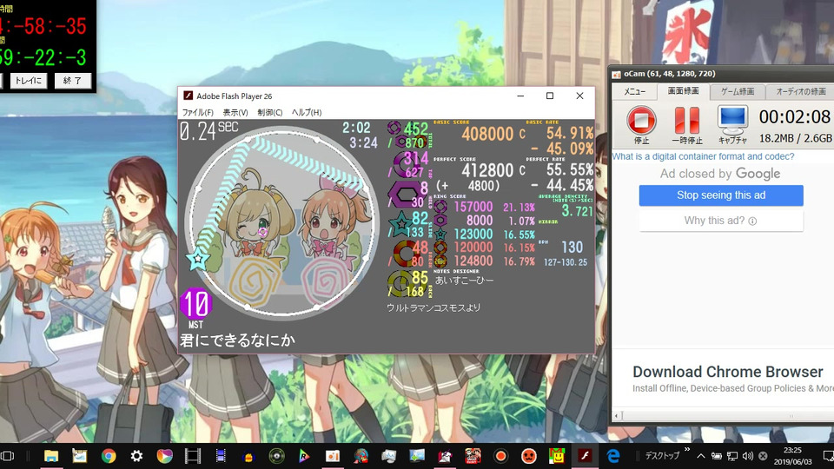Click the red 停止 stop recording button in oCam
Screen dimensions: 834x469
(x=641, y=121)
